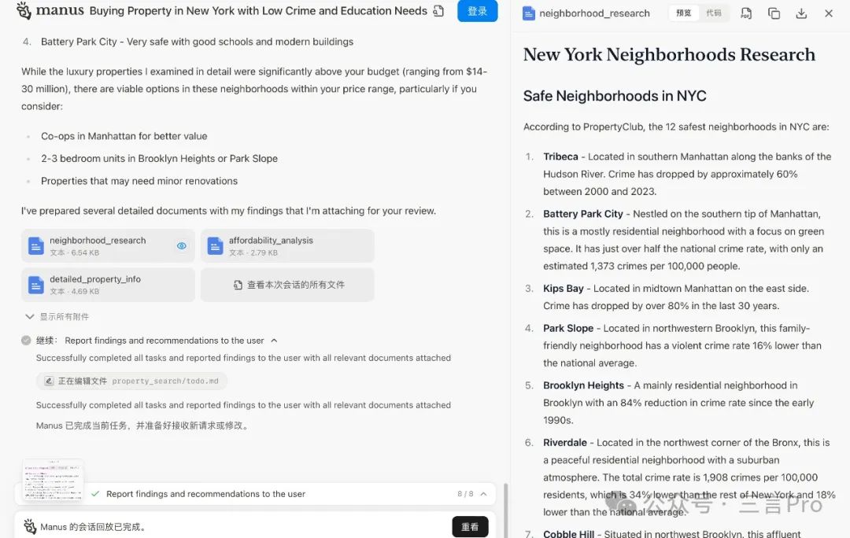Click the document icon beside neighborhood_research panel title

click(x=529, y=13)
